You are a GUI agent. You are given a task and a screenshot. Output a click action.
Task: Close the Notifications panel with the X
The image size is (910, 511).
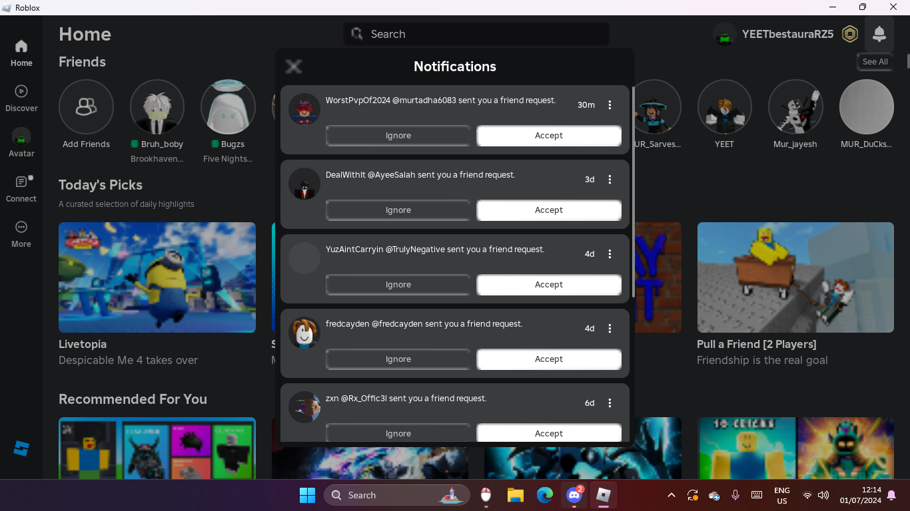(294, 66)
